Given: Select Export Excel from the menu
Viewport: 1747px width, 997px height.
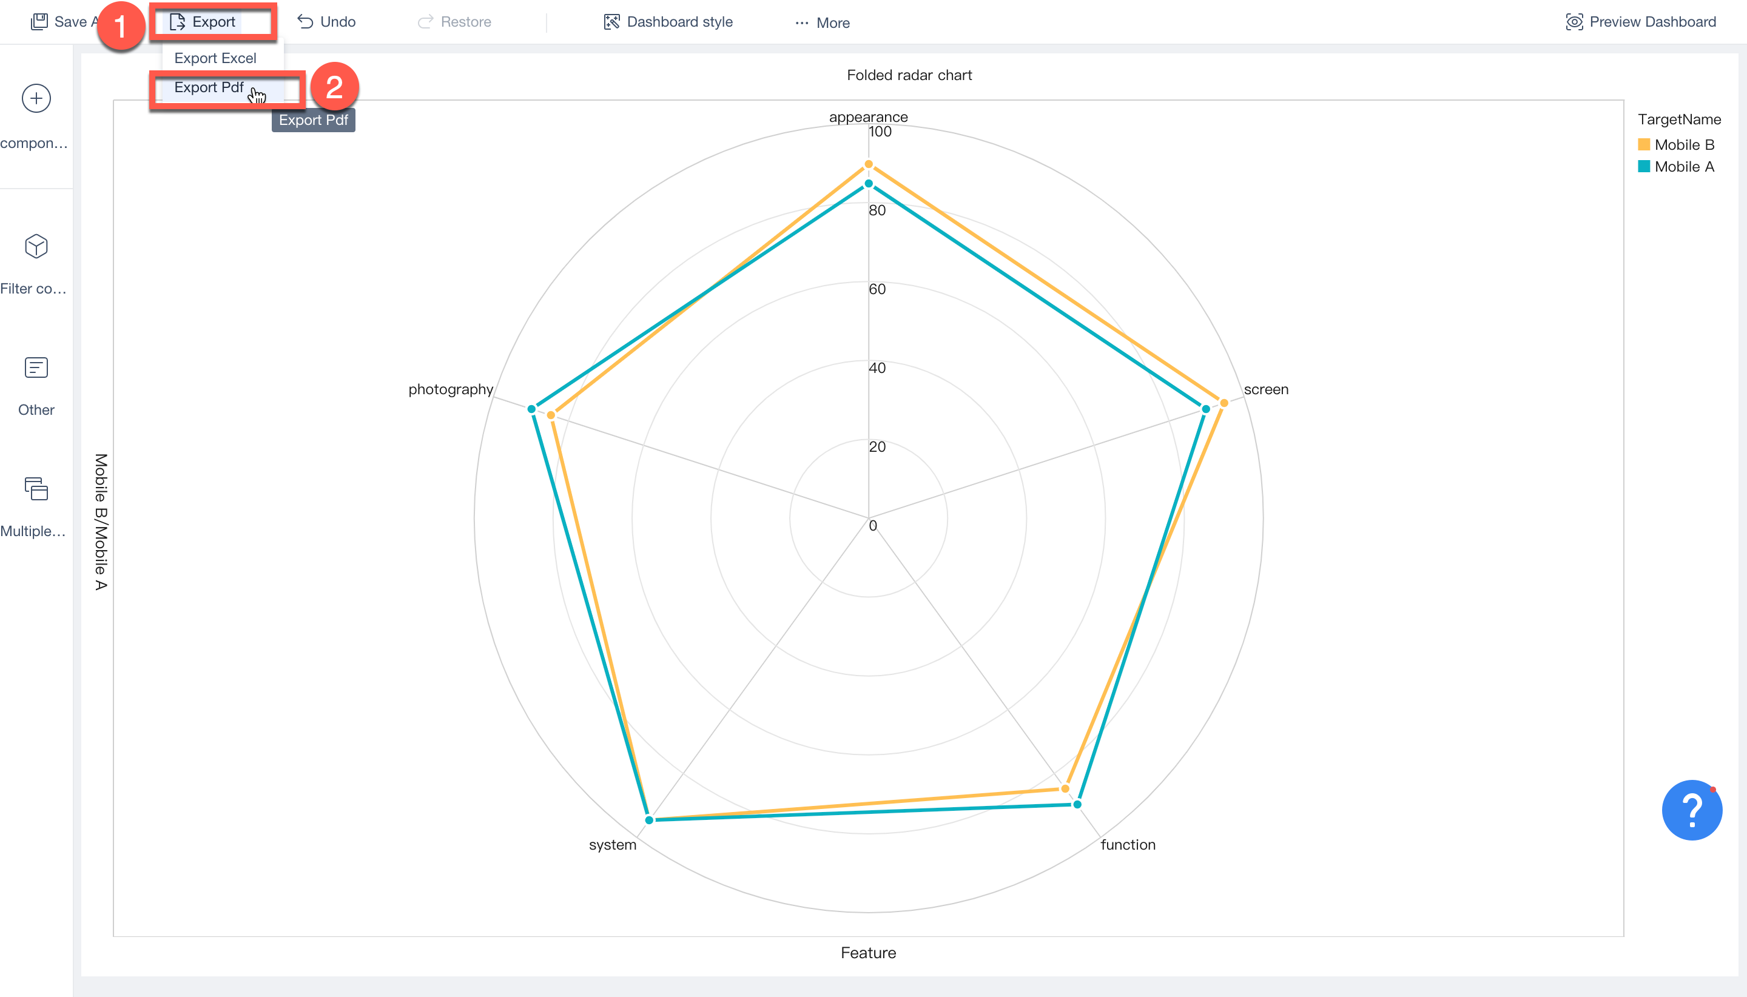Looking at the screenshot, I should (215, 58).
